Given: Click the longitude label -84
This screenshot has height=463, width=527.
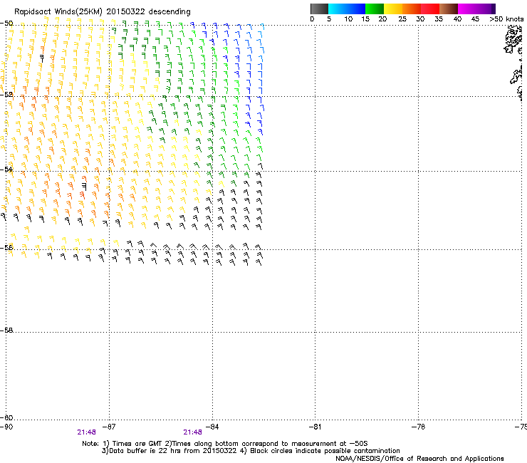Looking at the screenshot, I should tap(212, 427).
